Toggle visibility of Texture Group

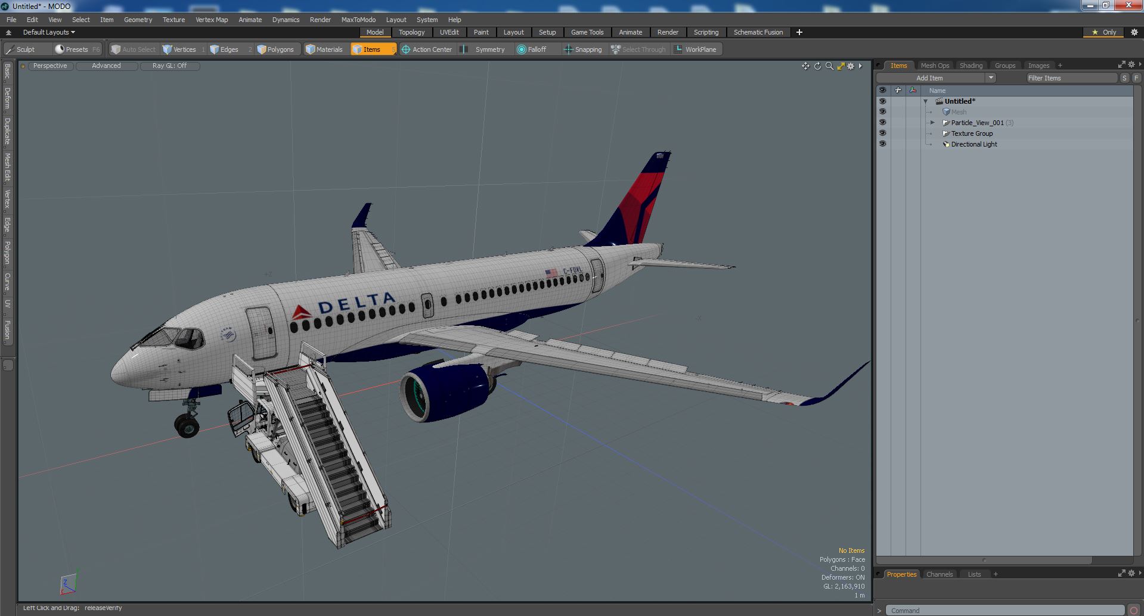point(882,133)
